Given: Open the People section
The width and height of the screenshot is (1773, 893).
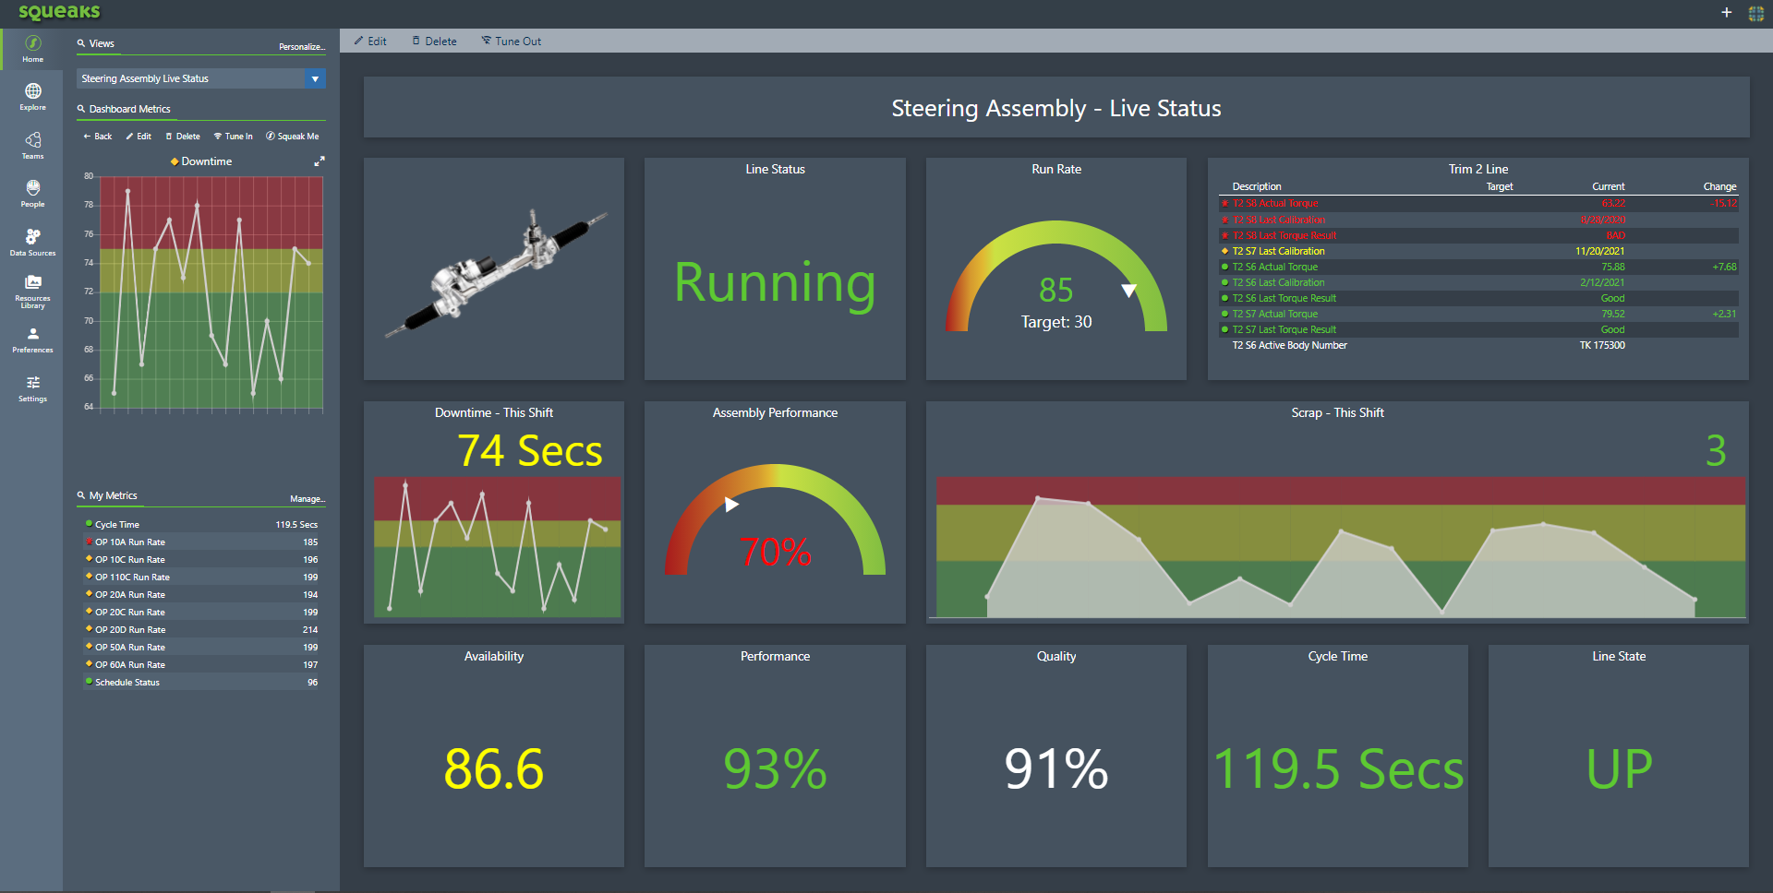Looking at the screenshot, I should click(32, 194).
